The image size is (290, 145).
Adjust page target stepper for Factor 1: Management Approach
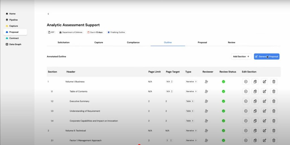tap(169, 140)
